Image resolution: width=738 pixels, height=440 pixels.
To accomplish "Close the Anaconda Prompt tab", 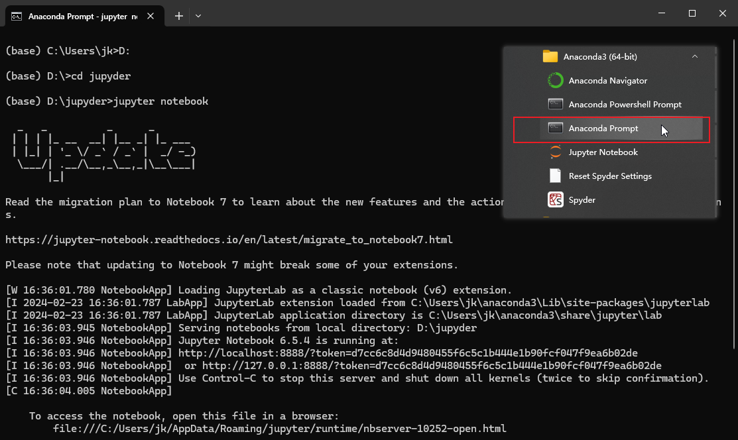I will coord(151,16).
